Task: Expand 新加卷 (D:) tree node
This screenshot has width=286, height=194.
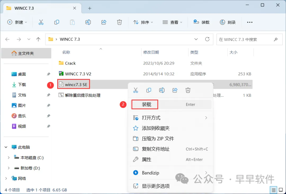Action: pos(8,168)
